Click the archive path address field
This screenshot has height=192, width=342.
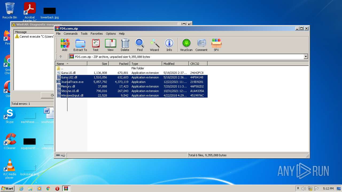186,57
